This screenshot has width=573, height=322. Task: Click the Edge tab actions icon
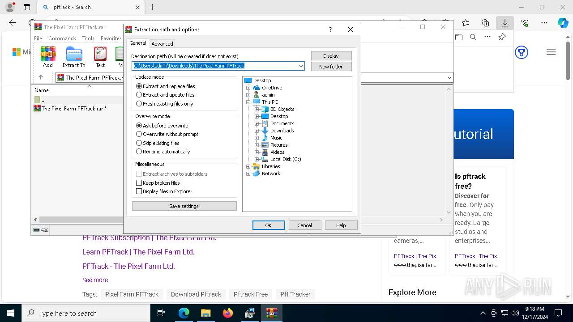27,7
